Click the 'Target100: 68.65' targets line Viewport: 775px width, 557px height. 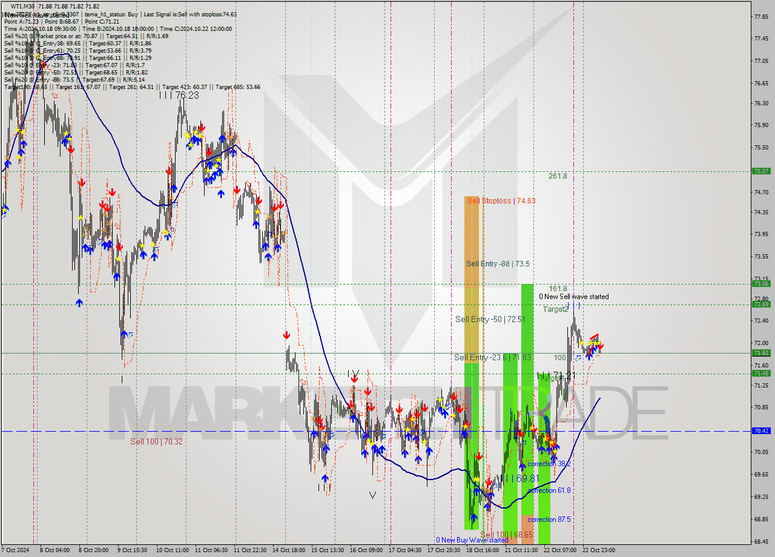pyautogui.click(x=132, y=87)
